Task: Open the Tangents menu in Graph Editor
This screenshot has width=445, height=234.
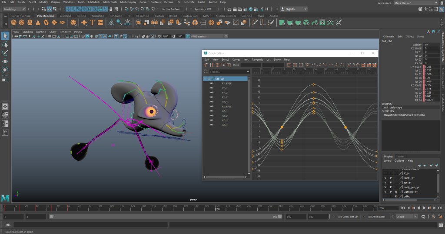Action: pyautogui.click(x=257, y=59)
